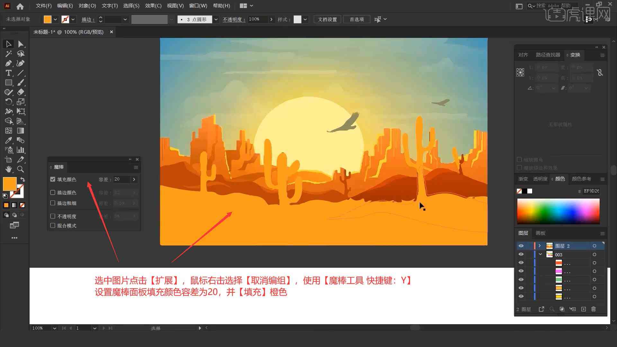Toggle 描边颜色 checkbox in Magic Wand
The width and height of the screenshot is (617, 347).
point(53,192)
